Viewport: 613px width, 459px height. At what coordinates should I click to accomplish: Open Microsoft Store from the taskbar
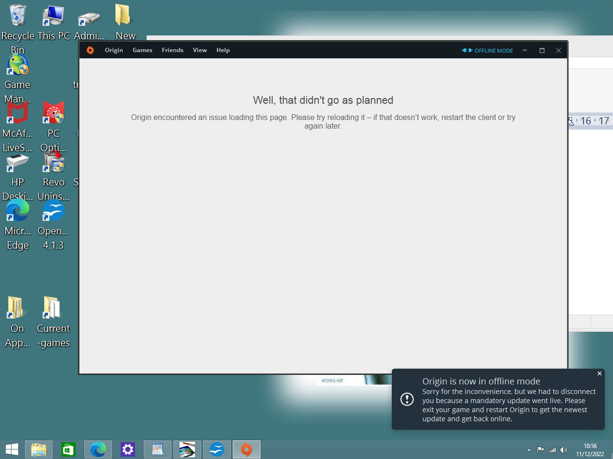pyautogui.click(x=68, y=449)
